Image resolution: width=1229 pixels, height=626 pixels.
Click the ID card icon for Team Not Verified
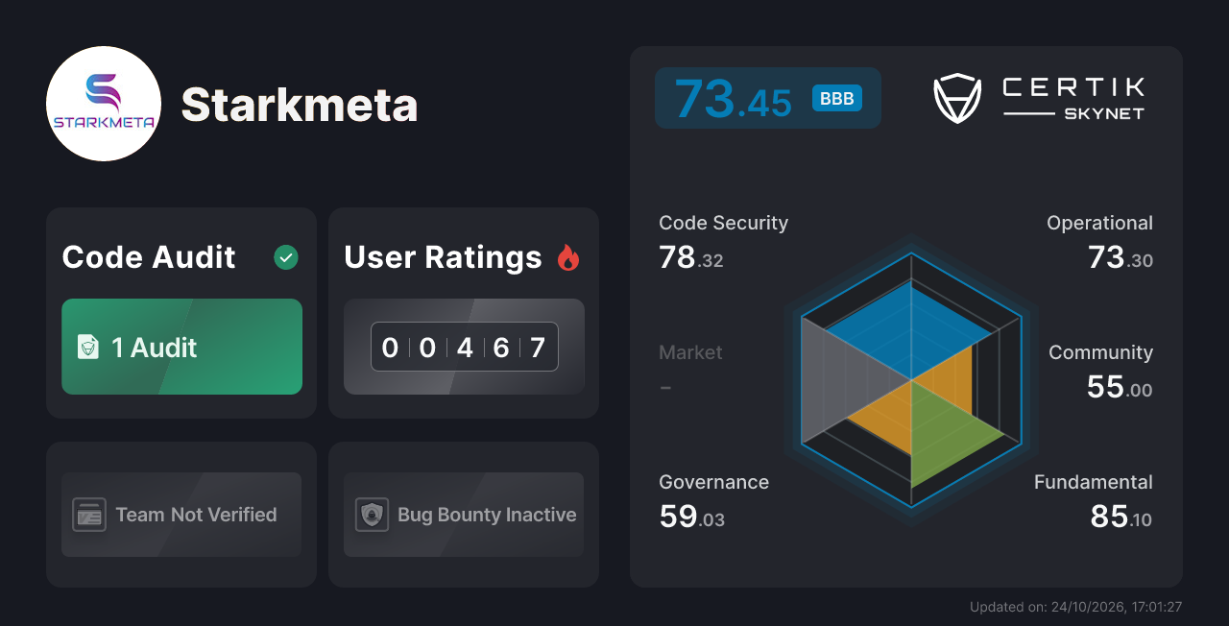[89, 515]
